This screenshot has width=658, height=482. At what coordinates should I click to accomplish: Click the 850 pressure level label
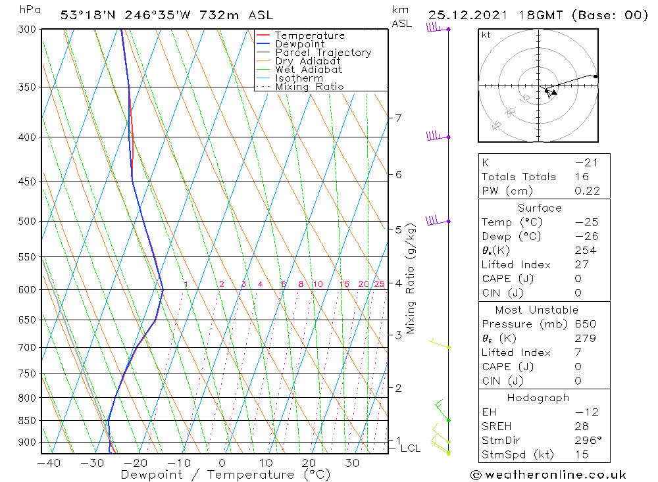coord(28,420)
